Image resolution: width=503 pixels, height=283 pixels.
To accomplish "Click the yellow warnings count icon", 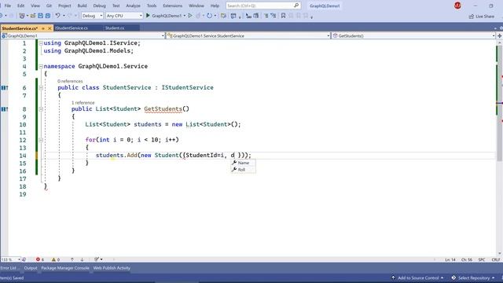I will pos(53,259).
